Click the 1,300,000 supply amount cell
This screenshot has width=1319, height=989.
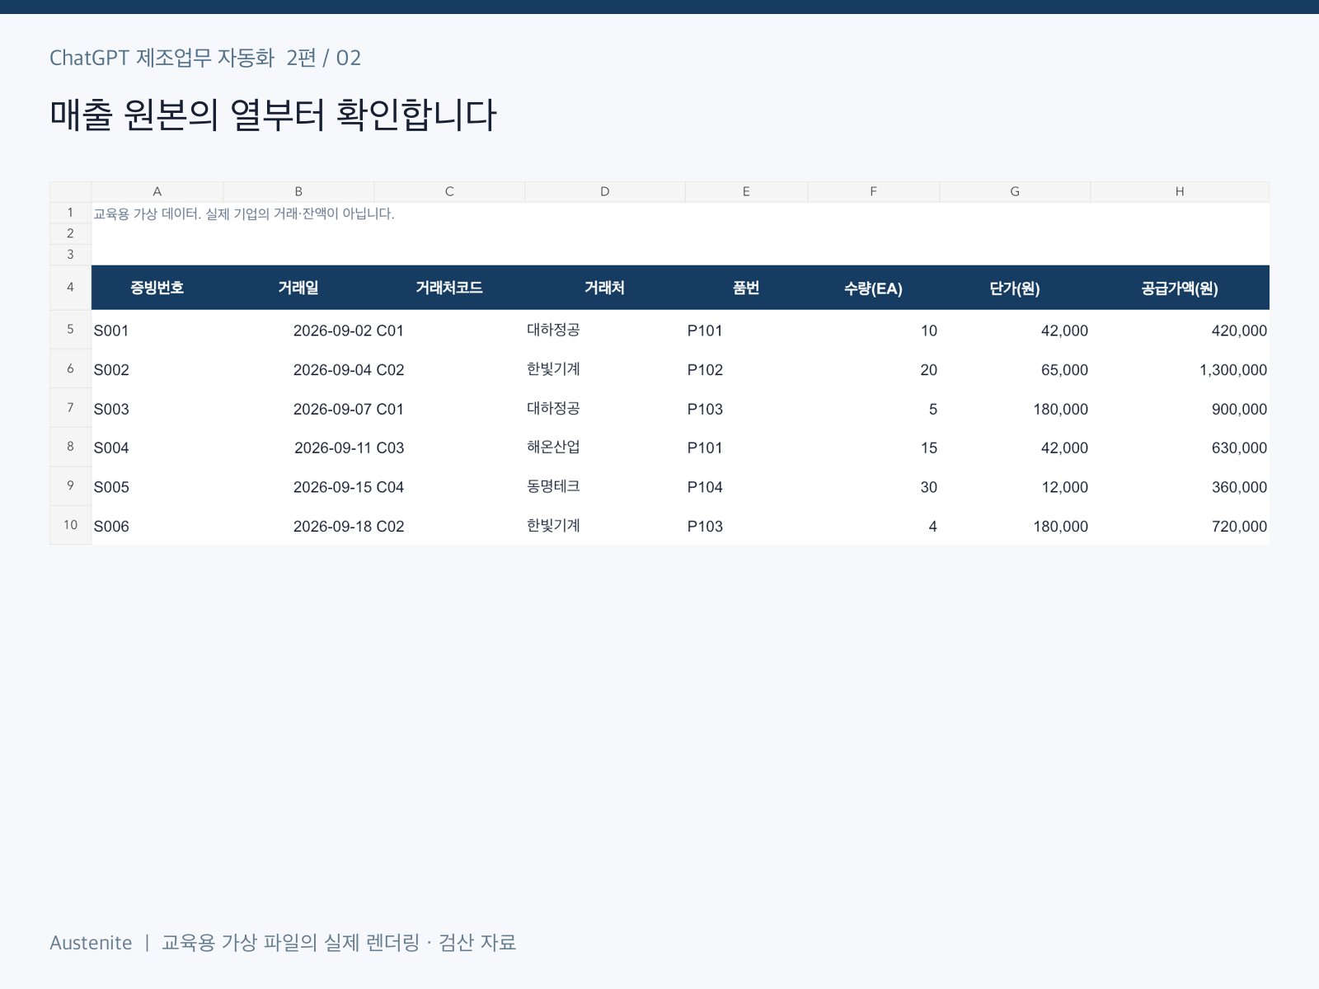coord(1180,370)
